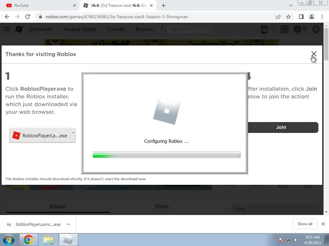Share this page icon
This screenshot has height=246, width=329.
point(278,17)
